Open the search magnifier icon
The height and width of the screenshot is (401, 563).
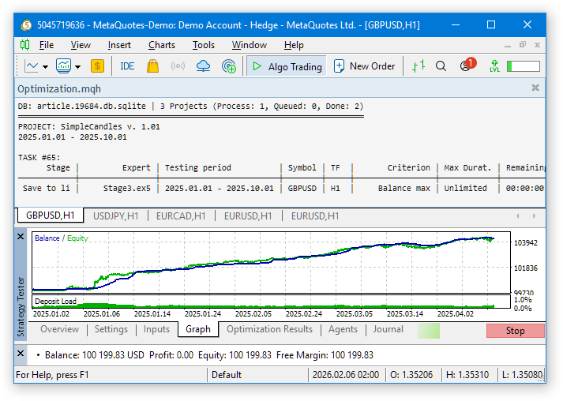tap(441, 66)
